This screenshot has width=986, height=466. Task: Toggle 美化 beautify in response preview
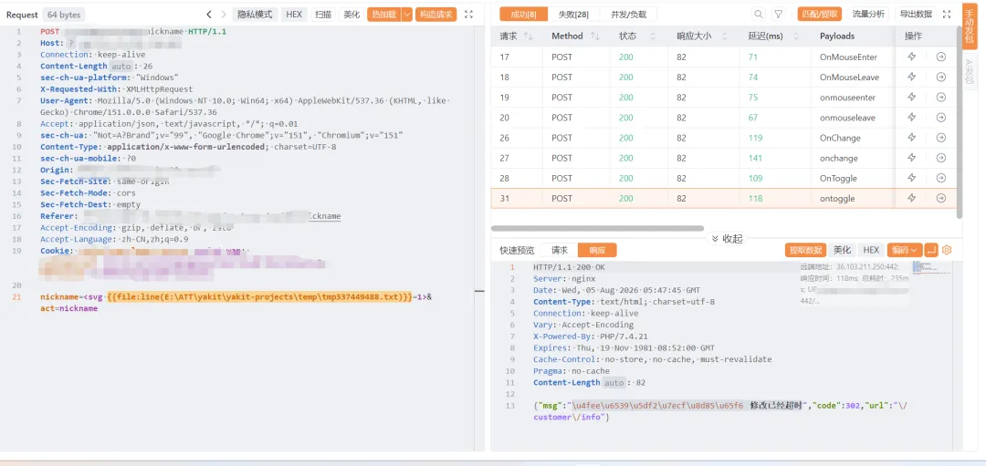click(842, 250)
